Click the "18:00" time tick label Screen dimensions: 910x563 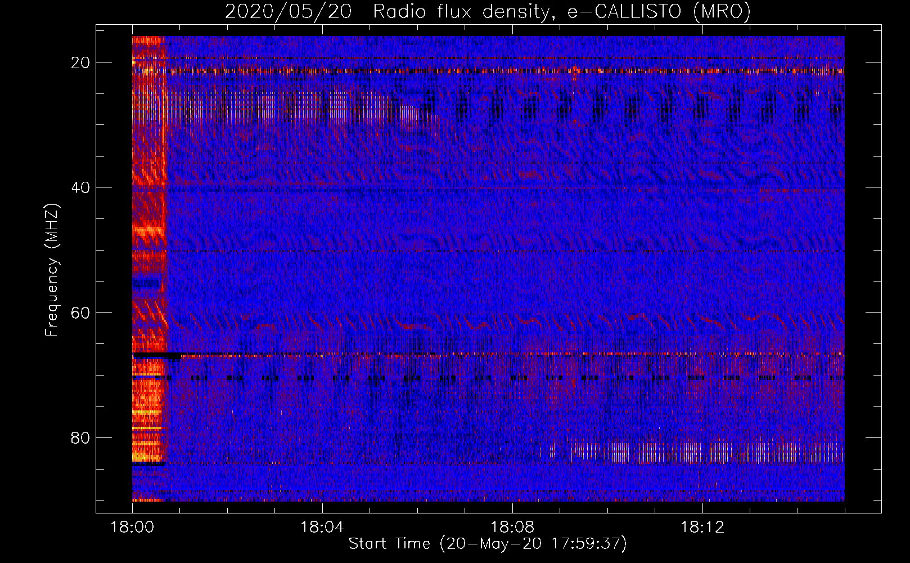tap(132, 528)
